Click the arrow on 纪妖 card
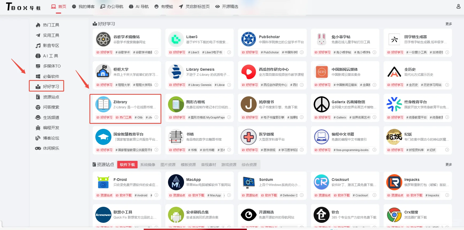Viewport: 464px width, 230px height. pyautogui.click(x=447, y=150)
